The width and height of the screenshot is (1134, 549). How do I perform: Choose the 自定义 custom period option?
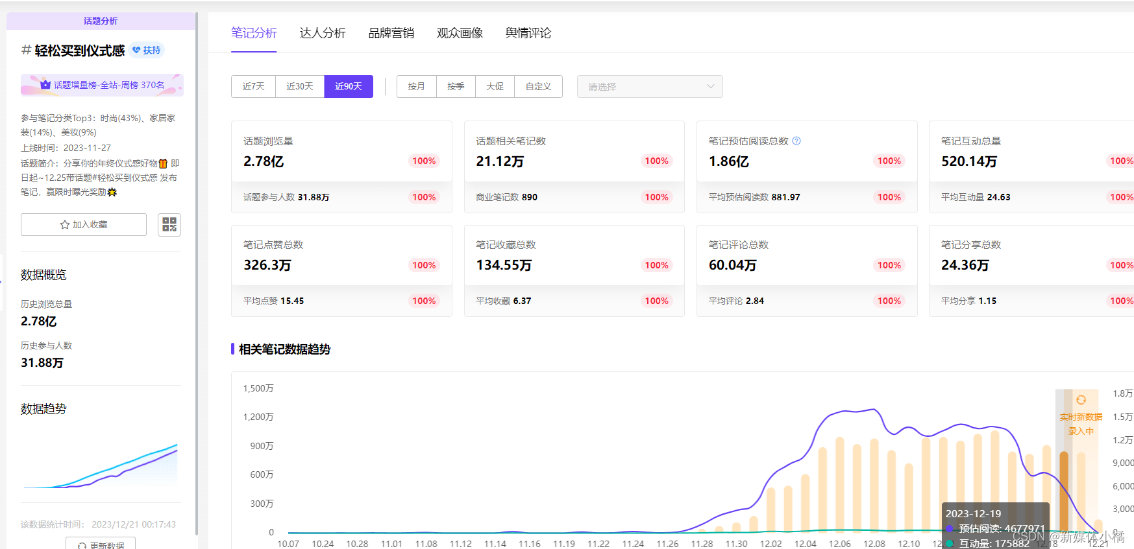(538, 86)
